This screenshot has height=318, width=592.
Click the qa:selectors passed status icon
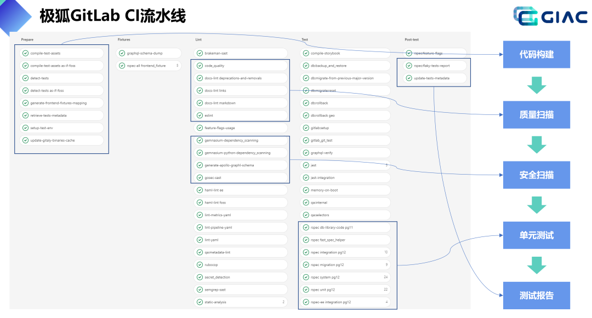point(306,215)
